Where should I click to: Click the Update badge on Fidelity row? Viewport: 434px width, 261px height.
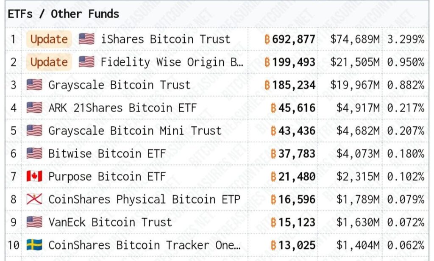coord(49,62)
